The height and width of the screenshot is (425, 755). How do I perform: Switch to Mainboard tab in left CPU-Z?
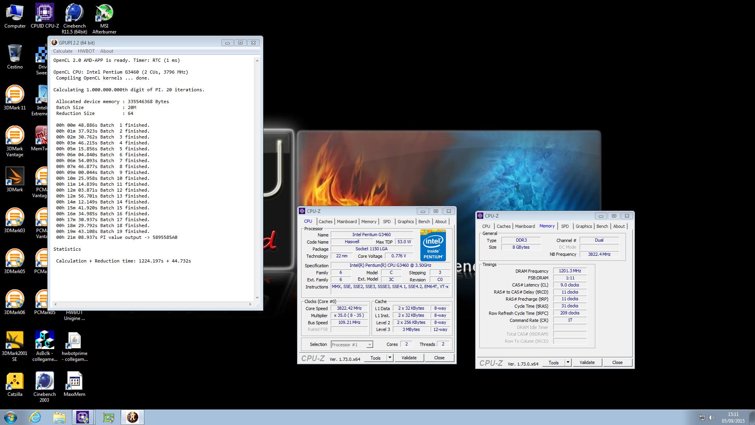click(x=346, y=222)
